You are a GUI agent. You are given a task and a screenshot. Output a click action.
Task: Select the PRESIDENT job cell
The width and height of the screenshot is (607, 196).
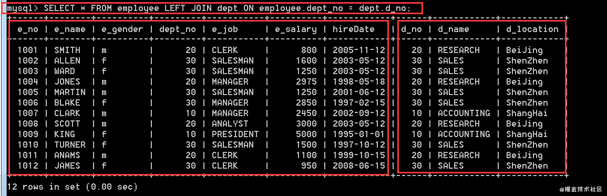[x=235, y=134]
